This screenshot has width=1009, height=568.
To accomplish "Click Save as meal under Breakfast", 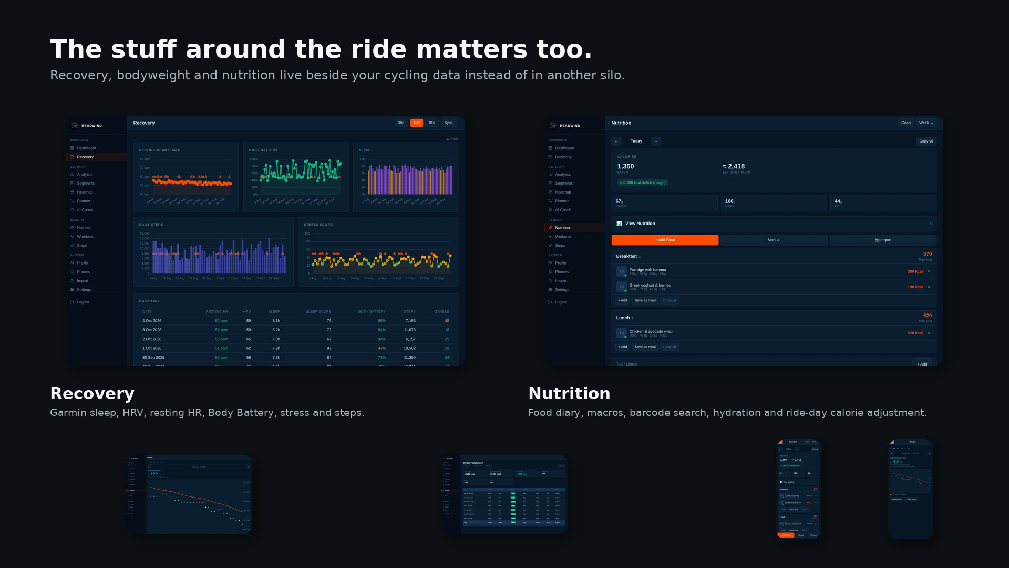I will pyautogui.click(x=645, y=301).
